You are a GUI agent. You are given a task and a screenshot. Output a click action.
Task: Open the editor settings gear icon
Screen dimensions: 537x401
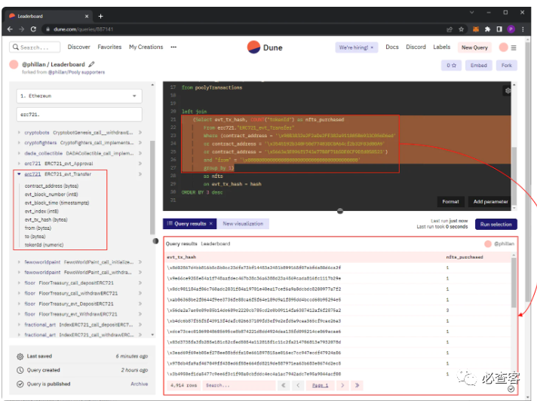pyautogui.click(x=508, y=90)
